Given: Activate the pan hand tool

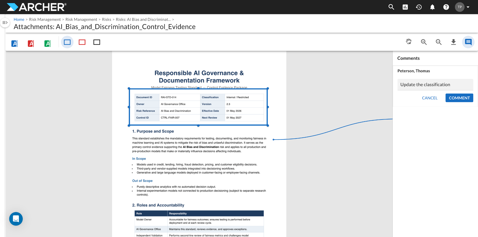Looking at the screenshot, I should click(x=409, y=42).
